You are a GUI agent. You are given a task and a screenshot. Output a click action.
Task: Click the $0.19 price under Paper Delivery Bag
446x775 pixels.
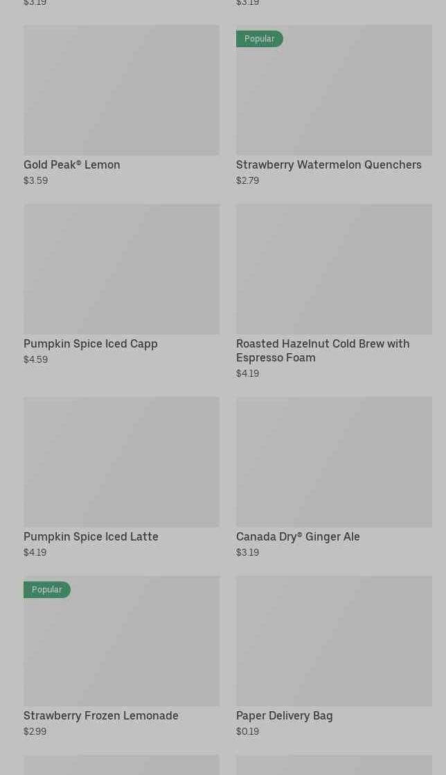(x=247, y=731)
